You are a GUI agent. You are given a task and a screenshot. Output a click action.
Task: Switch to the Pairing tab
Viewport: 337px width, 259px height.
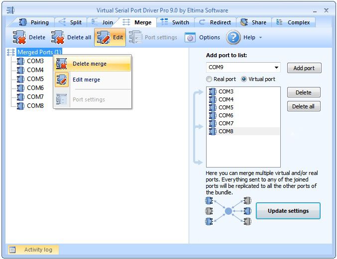[34, 22]
